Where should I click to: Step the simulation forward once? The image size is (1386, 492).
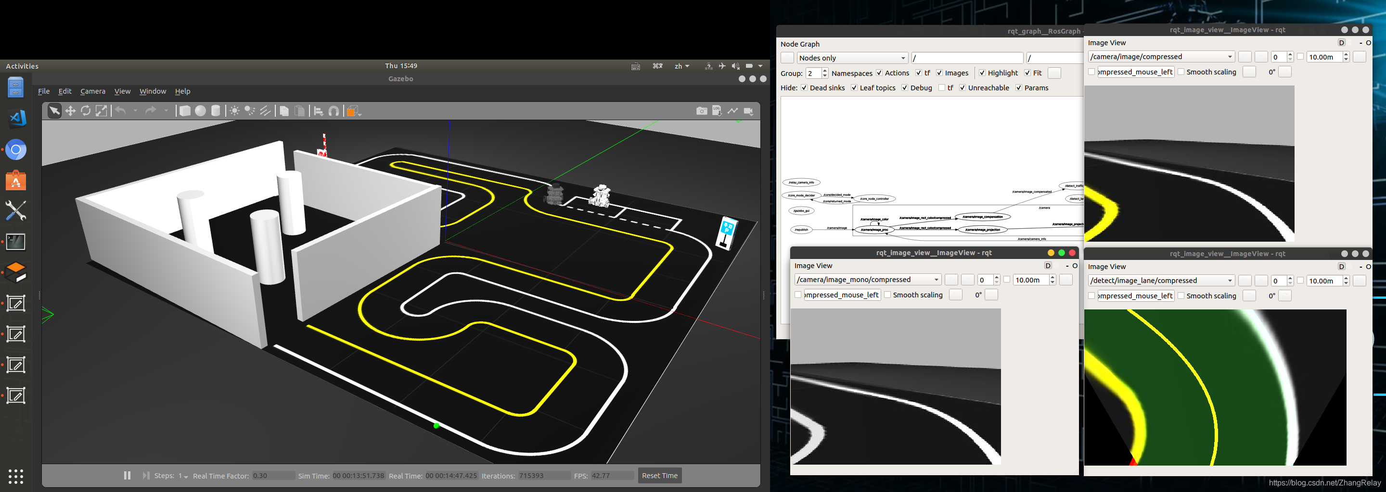[146, 475]
